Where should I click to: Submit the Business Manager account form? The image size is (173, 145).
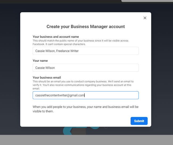coord(139,121)
